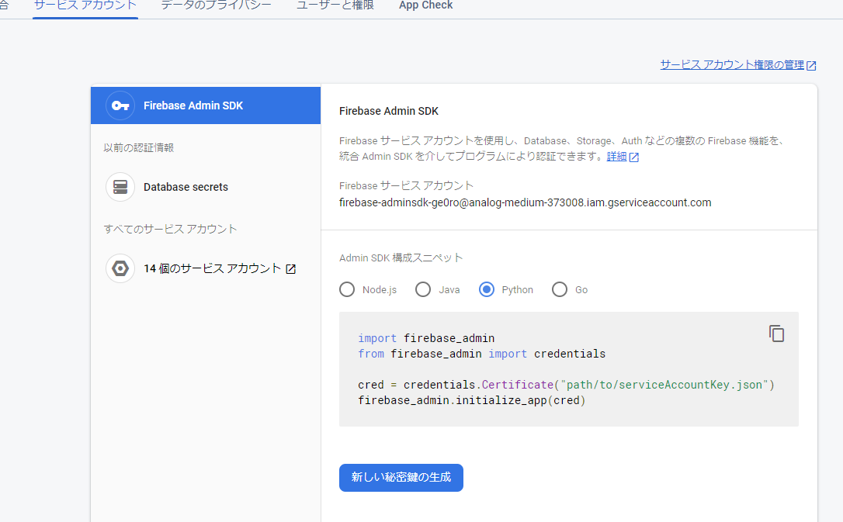Select the Java radio button
This screenshot has height=522, width=843.
point(423,289)
